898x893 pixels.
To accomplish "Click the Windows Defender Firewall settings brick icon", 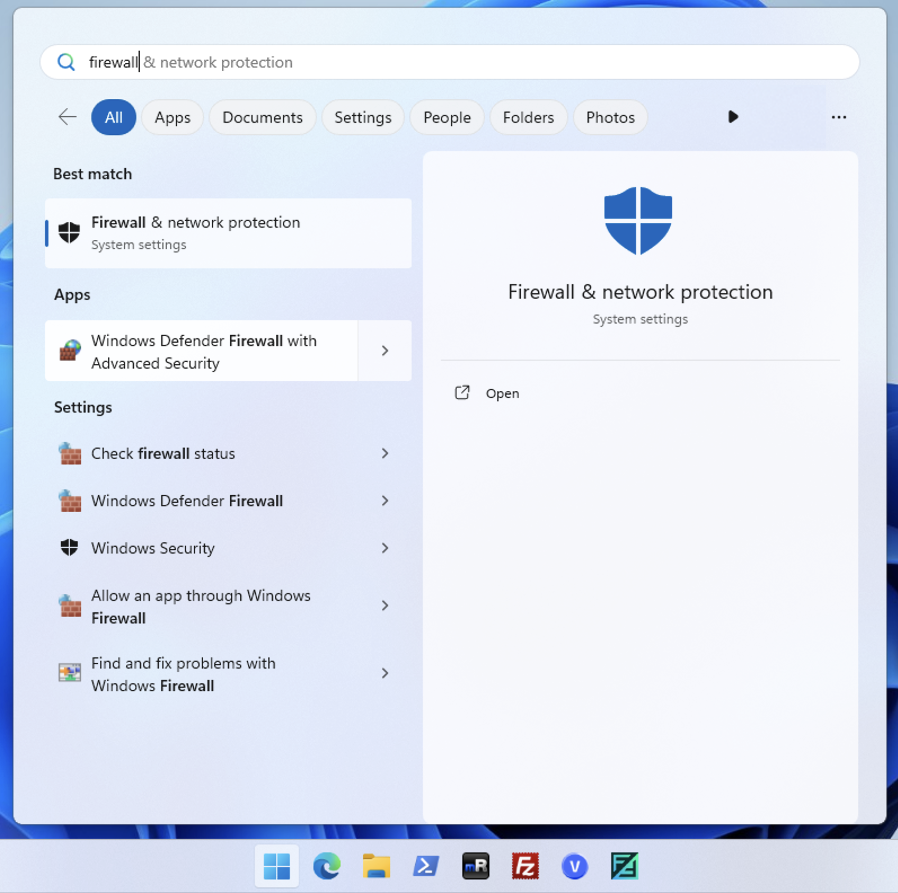I will click(x=70, y=501).
